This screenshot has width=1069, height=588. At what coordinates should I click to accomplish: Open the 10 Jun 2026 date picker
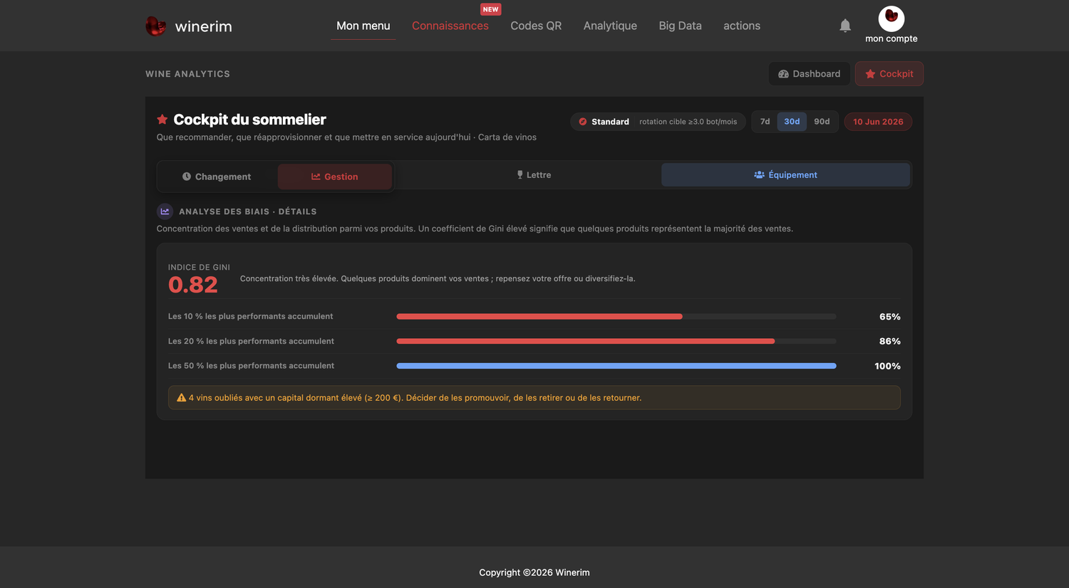point(878,122)
